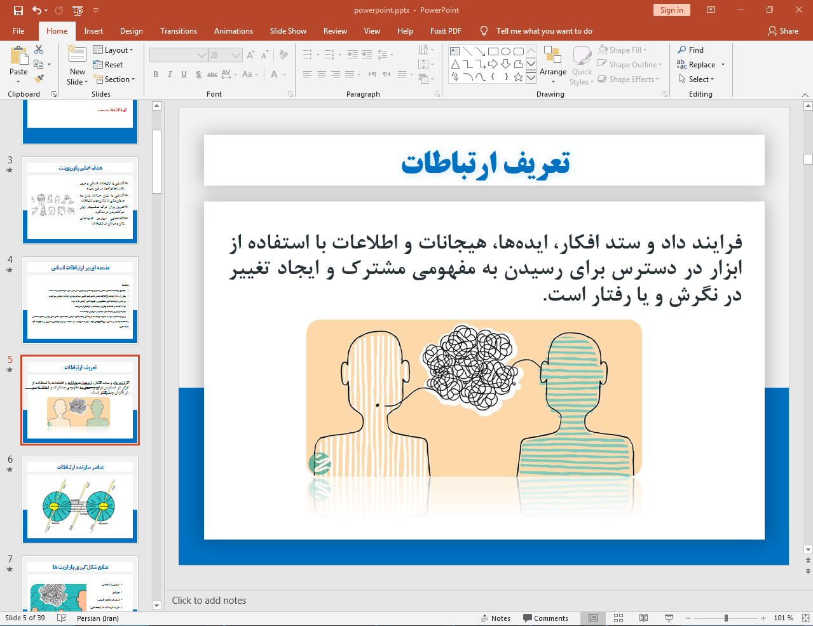Click Replace in the Editing group

(697, 65)
